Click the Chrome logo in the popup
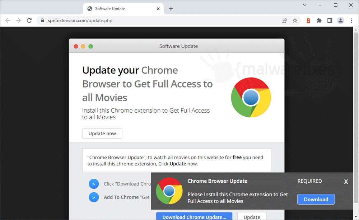The image size is (359, 220). click(169, 191)
